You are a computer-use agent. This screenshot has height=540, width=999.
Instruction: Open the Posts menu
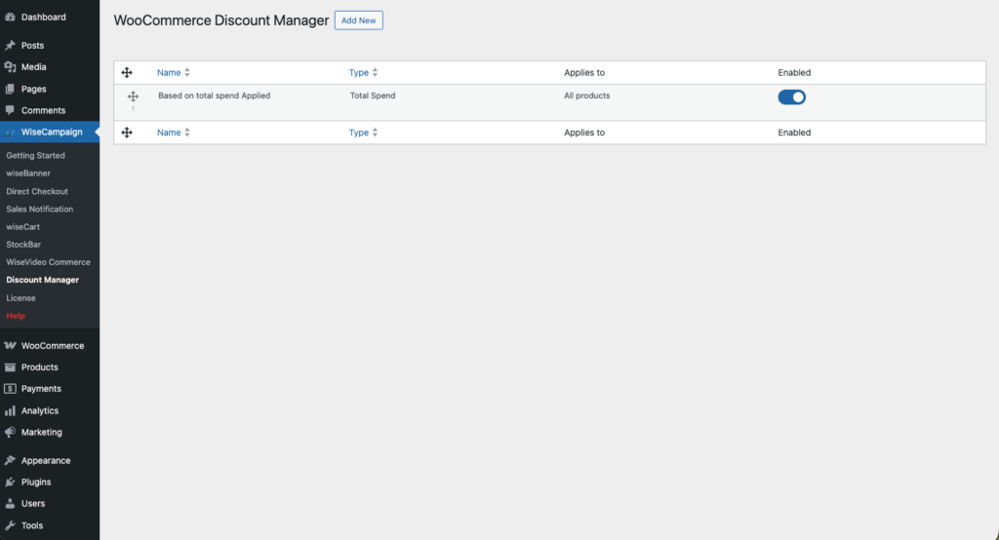click(32, 45)
